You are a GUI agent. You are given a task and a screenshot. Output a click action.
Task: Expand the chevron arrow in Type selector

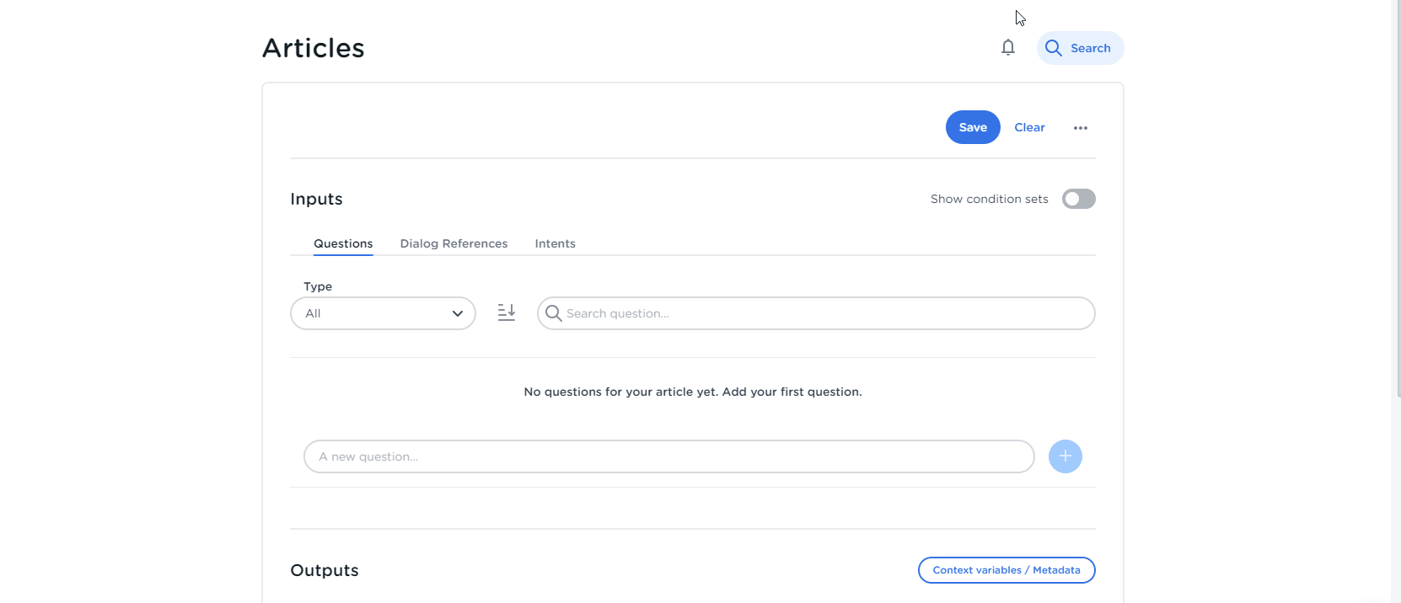458,313
